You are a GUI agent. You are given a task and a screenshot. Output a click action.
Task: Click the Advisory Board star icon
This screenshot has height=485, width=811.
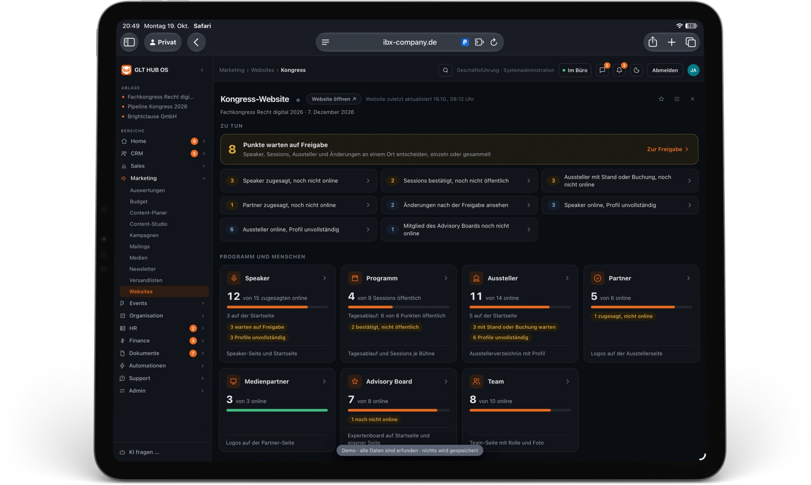point(355,381)
